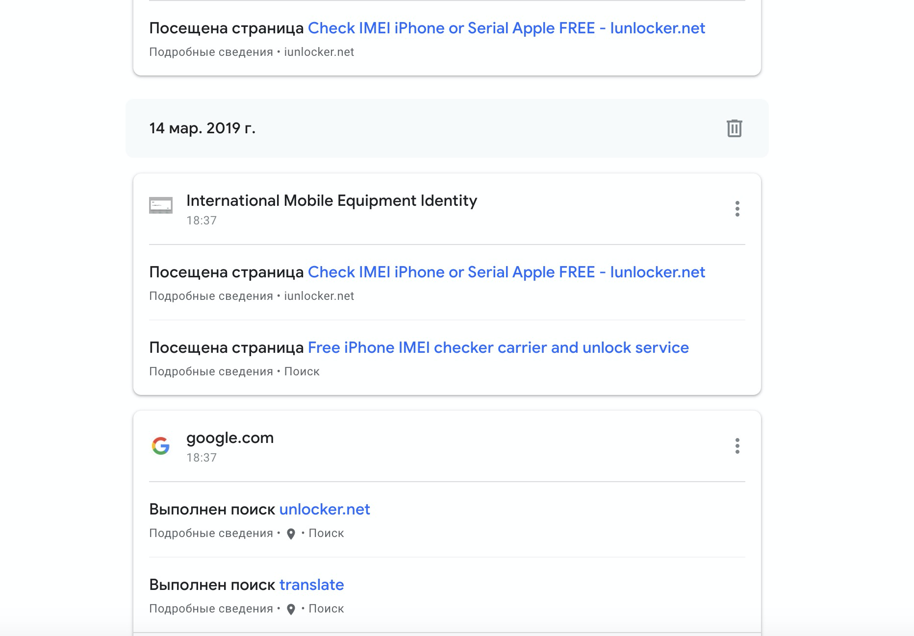Open three-dot menu for google.com card
This screenshot has width=914, height=636.
pyautogui.click(x=737, y=446)
